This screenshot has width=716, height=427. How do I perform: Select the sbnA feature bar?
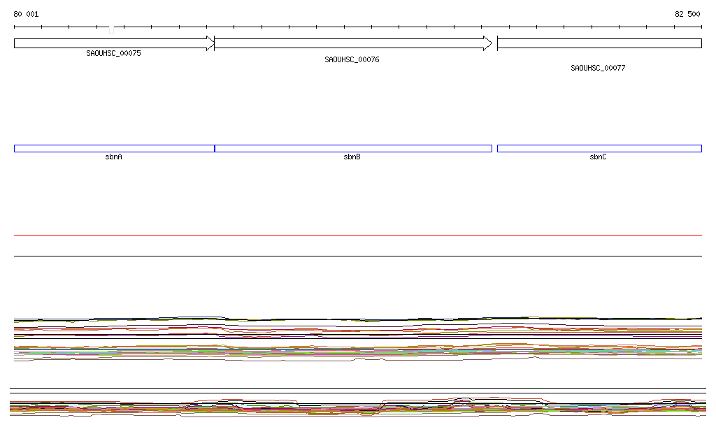[113, 148]
